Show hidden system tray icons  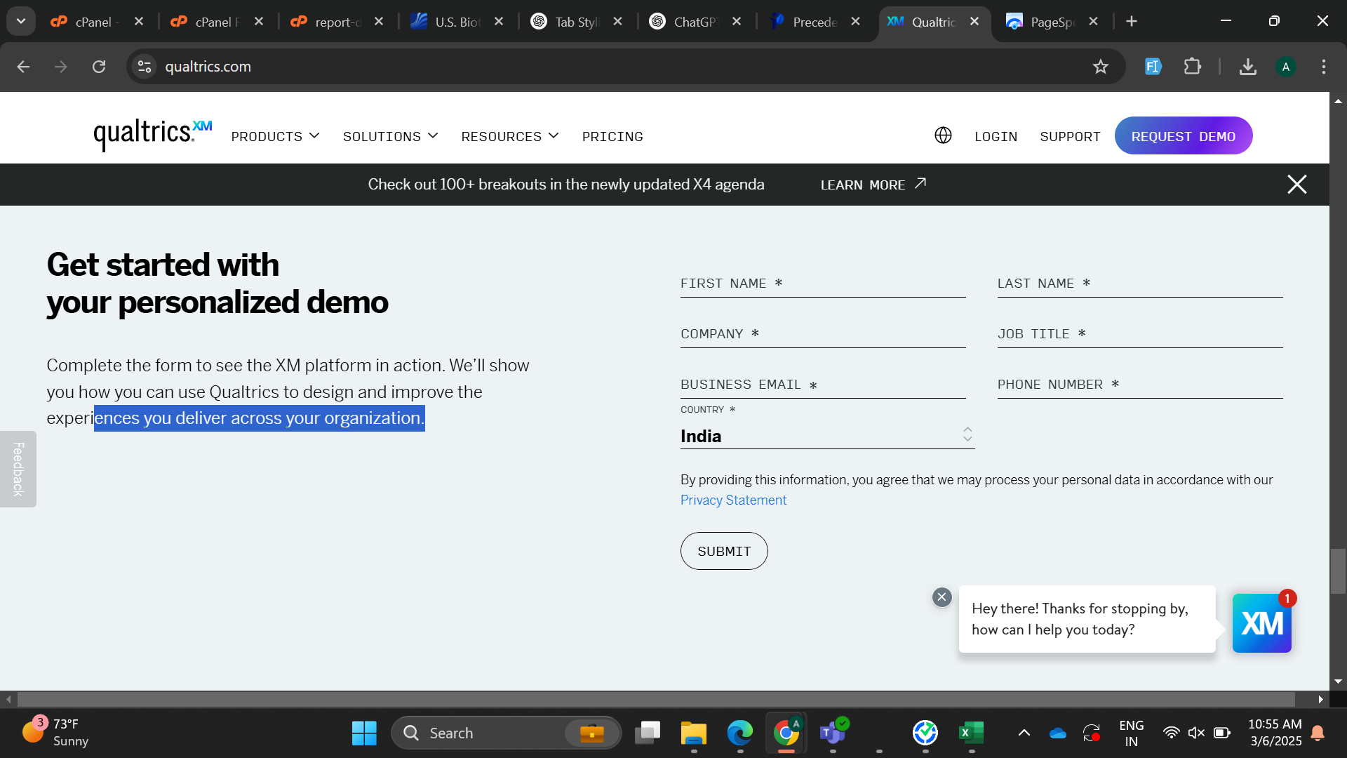click(1024, 733)
